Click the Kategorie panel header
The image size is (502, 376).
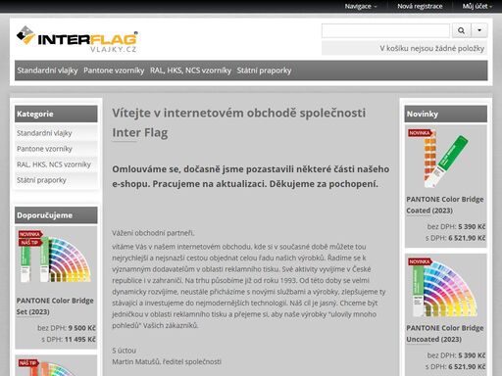56,114
